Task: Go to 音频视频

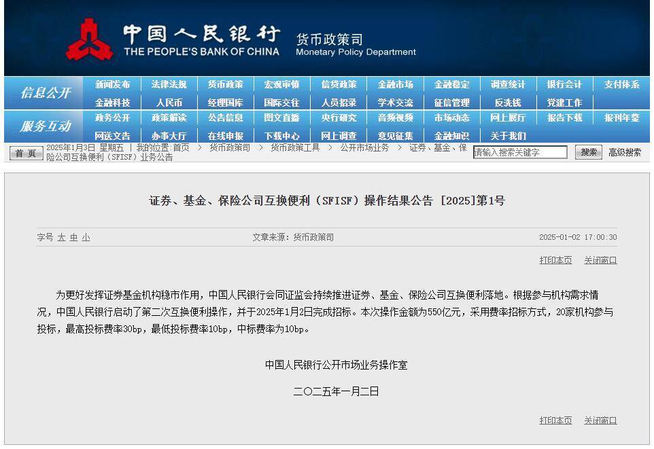Action: click(396, 118)
